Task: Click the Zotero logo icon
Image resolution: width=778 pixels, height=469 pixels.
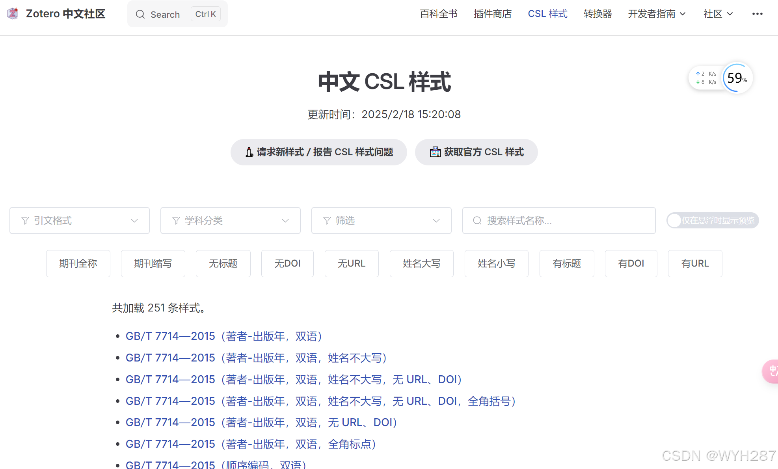Action: [13, 14]
